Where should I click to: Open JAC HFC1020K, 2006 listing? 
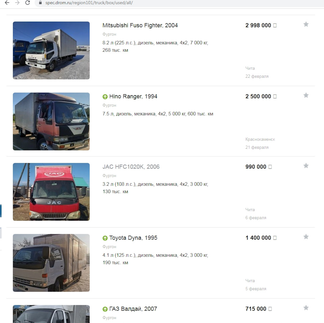(x=131, y=167)
